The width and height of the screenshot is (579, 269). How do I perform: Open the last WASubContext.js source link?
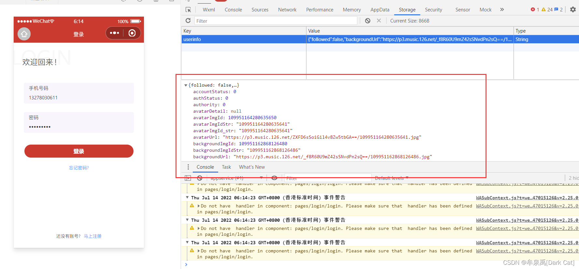(527, 251)
